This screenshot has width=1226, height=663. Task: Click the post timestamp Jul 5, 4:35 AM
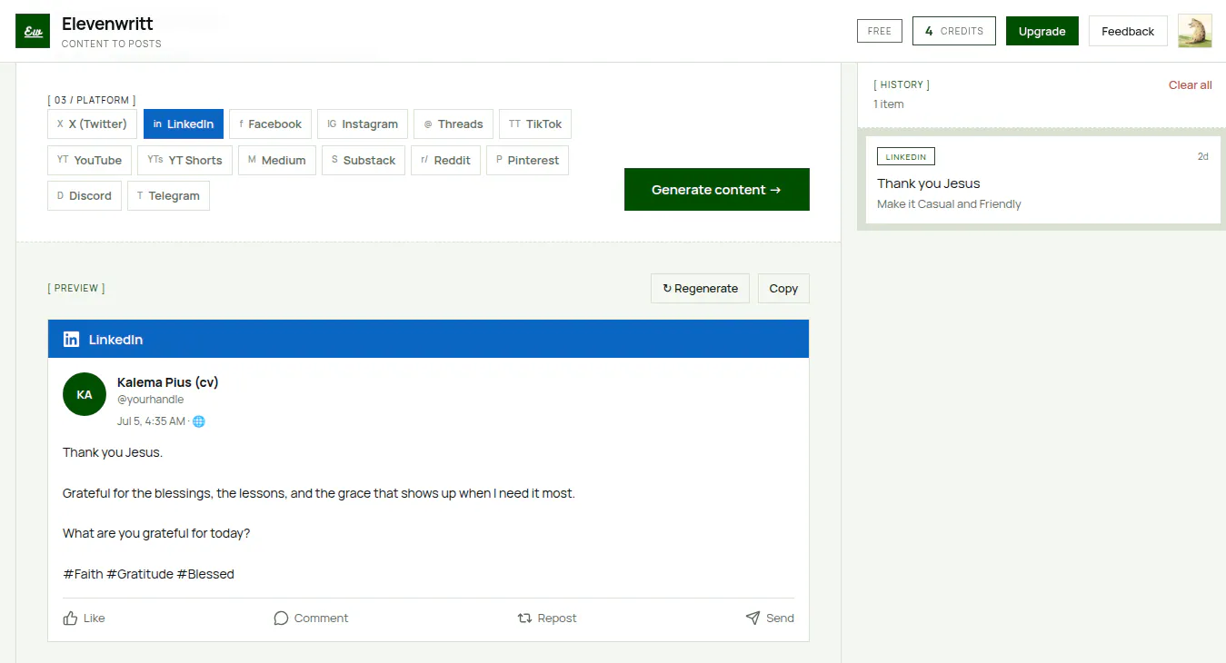click(151, 421)
